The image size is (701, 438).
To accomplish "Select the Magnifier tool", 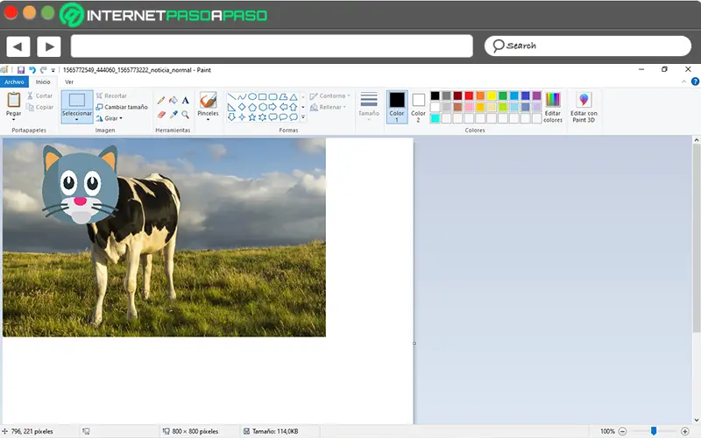I will click(185, 115).
